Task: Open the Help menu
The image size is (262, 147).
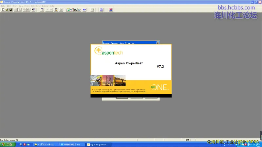Action: [x=52, y=6]
